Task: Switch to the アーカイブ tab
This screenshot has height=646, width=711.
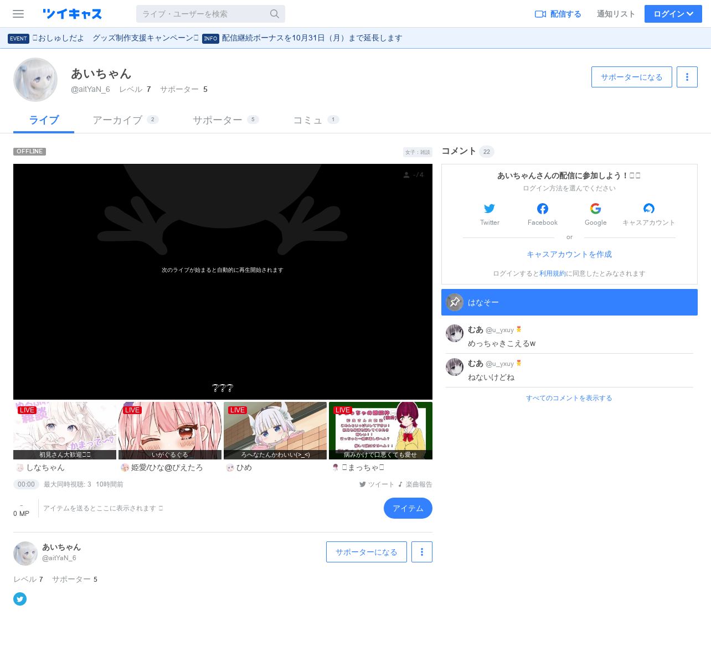Action: point(125,120)
